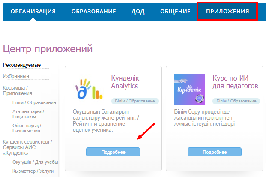Screen dimensions: 266x177
Task: Go to the ОБЩЕНИЕ menu
Action: point(175,11)
